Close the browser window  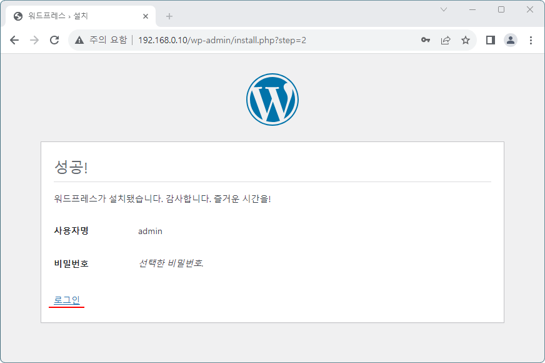[x=530, y=9]
